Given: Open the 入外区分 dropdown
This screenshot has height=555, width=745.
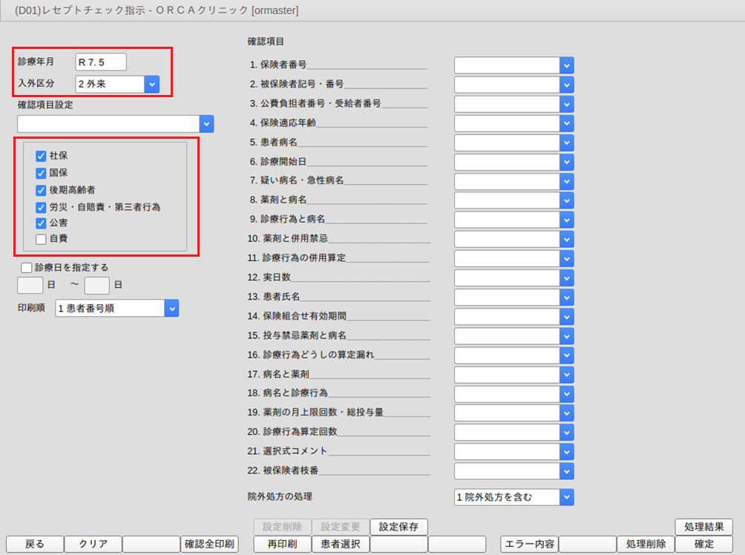Looking at the screenshot, I should pyautogui.click(x=151, y=84).
